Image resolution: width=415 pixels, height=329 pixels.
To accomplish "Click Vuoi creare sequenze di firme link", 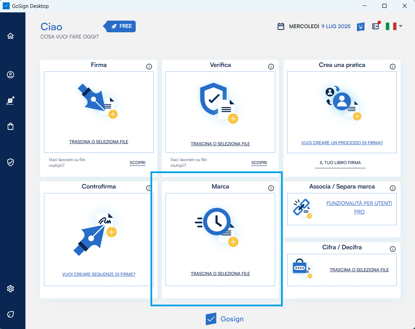I will (x=99, y=274).
